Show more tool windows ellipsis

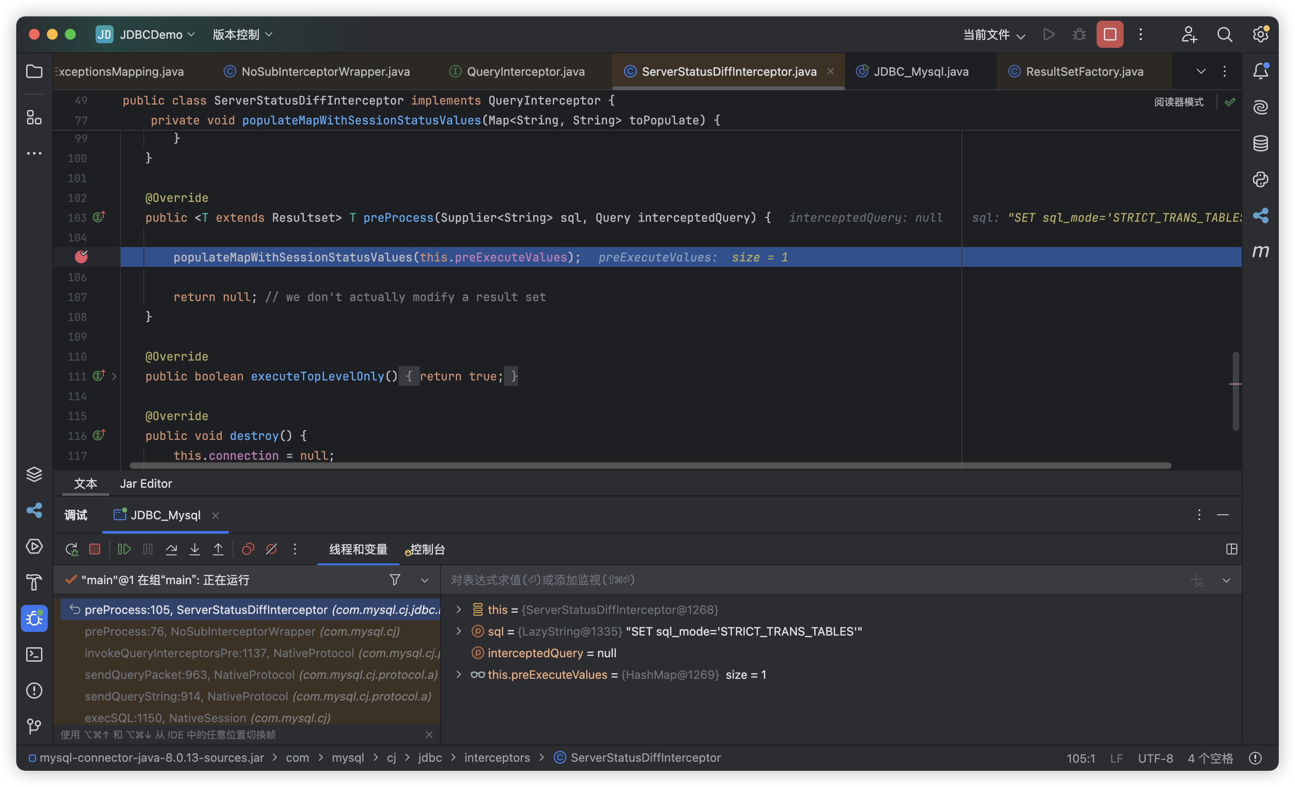coord(34,153)
